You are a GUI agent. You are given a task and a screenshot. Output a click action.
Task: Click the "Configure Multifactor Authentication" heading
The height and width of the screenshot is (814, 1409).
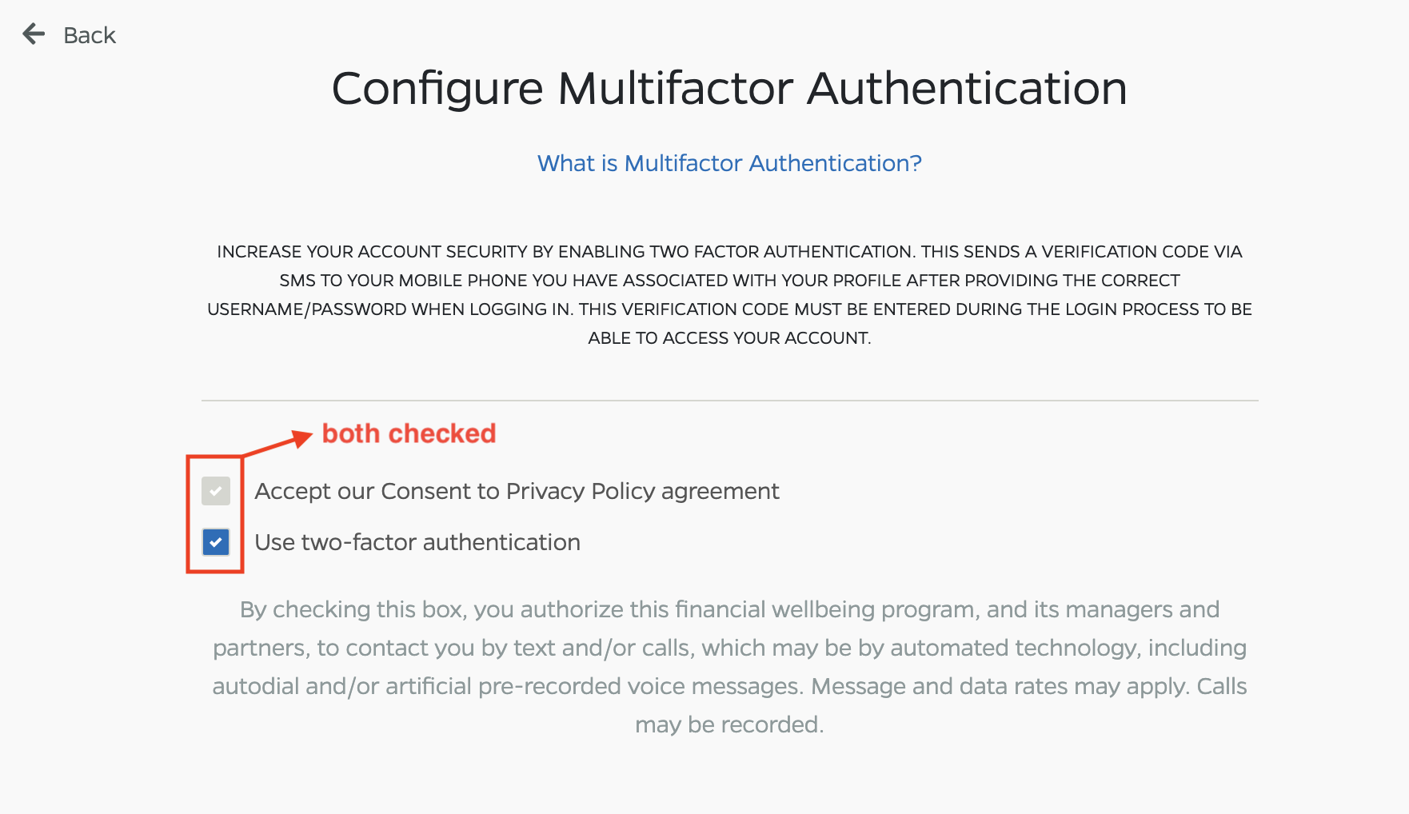tap(729, 88)
